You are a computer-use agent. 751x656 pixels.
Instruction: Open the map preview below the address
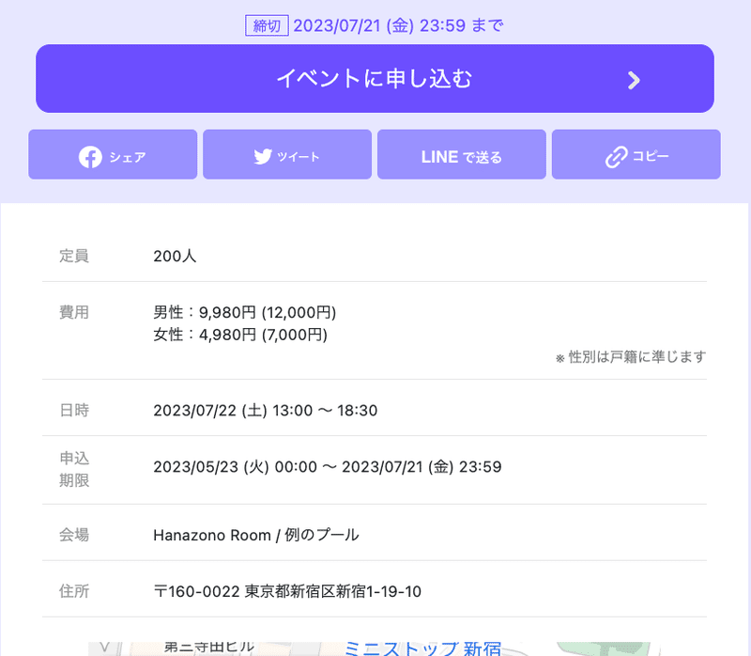pos(375,648)
